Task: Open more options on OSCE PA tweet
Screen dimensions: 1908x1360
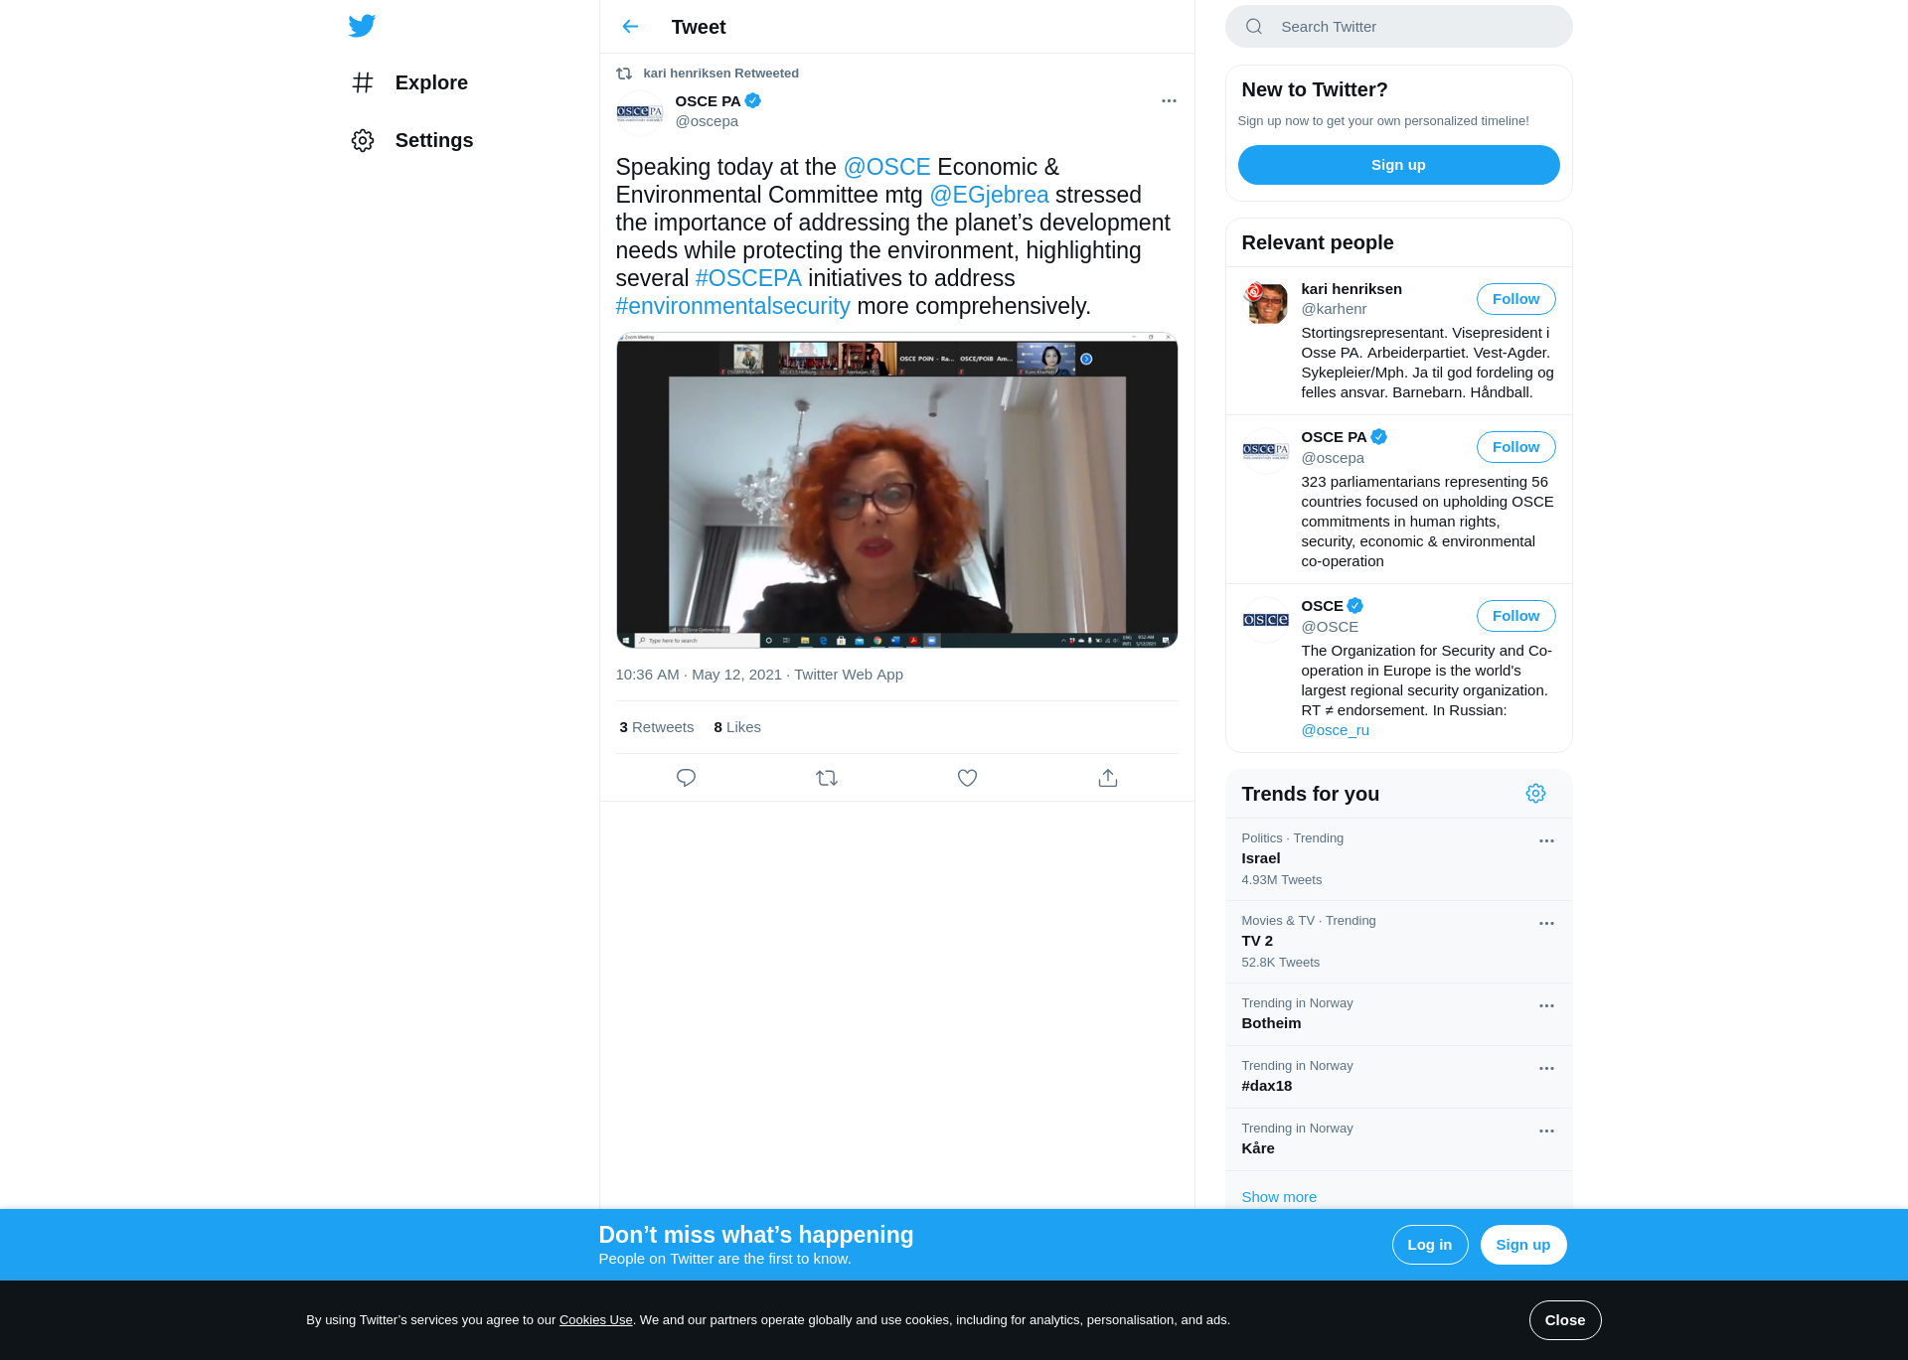Action: coord(1169,101)
